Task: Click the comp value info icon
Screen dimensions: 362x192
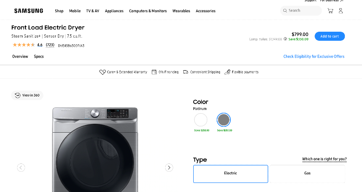Action: [286, 39]
